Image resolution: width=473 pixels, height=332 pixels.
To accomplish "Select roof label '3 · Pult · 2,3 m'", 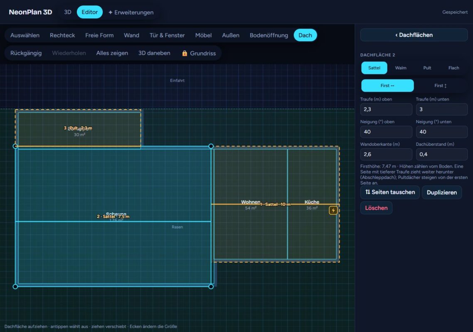I will click(x=78, y=128).
